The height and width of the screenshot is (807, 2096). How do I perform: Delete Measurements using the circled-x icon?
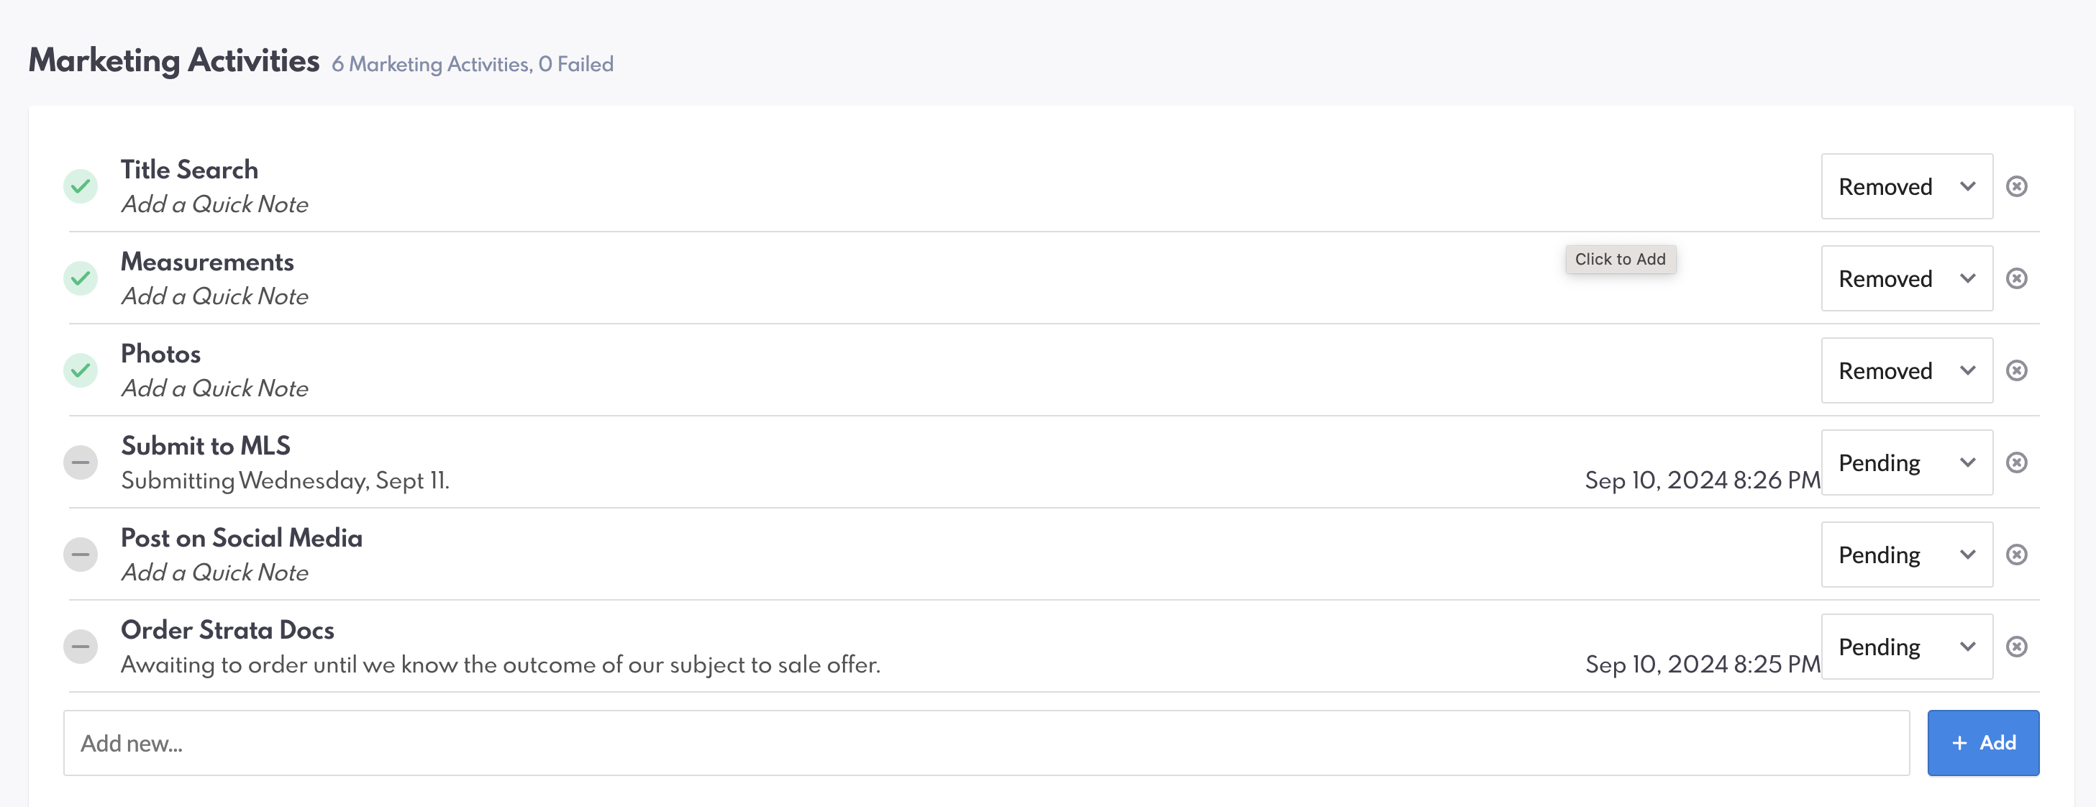(2016, 278)
